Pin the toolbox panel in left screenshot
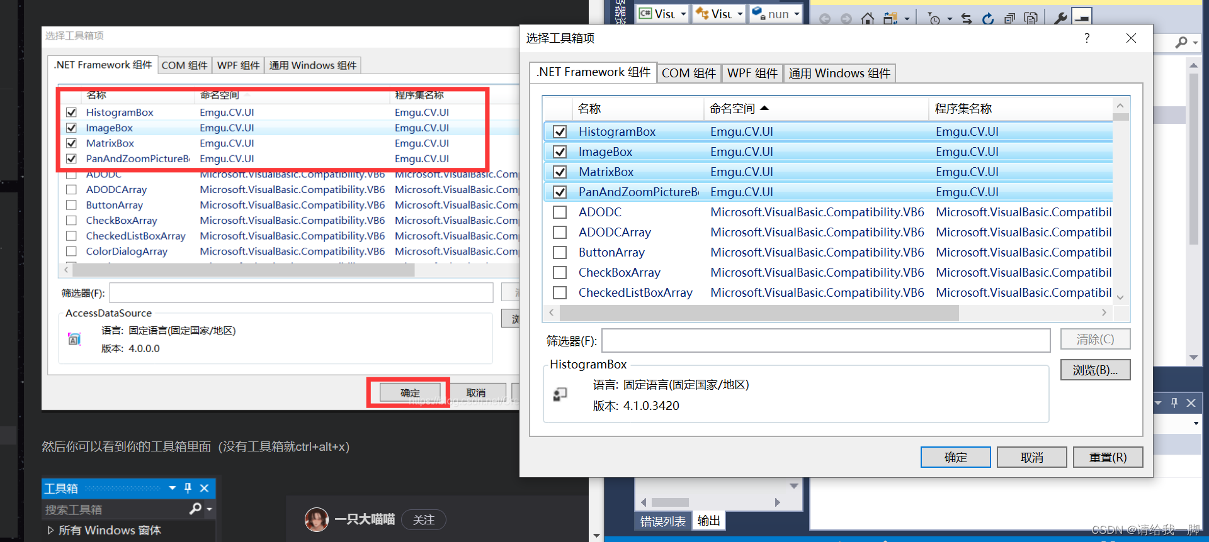The image size is (1209, 542). coord(188,488)
